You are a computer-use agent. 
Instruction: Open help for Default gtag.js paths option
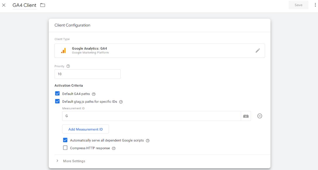pos(121,101)
